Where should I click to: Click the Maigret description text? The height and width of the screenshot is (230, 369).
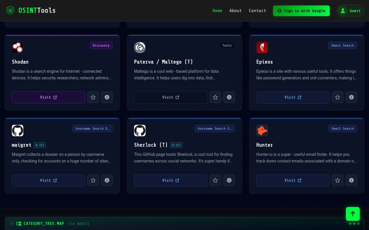coord(62,158)
